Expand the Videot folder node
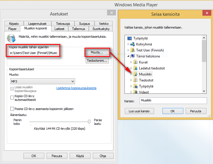 coord(131,92)
